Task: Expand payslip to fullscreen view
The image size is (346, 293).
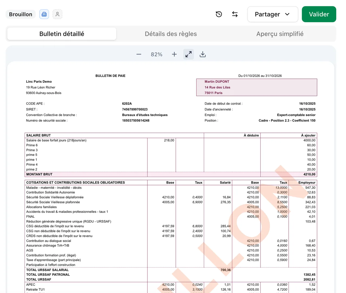Action: coord(188,54)
